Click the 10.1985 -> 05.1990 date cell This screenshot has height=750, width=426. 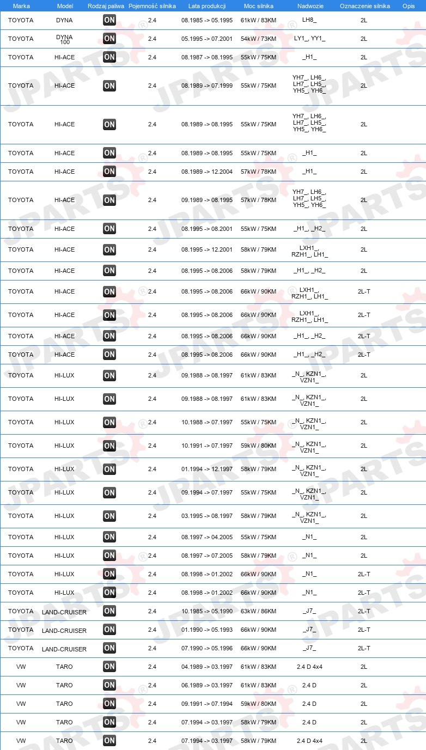point(207,611)
